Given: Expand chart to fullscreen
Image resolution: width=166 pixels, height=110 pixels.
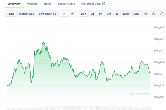Looking at the screenshot, I should tap(161, 14).
